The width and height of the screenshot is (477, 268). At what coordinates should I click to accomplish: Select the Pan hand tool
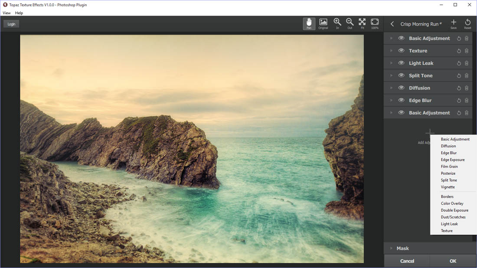[x=309, y=24]
